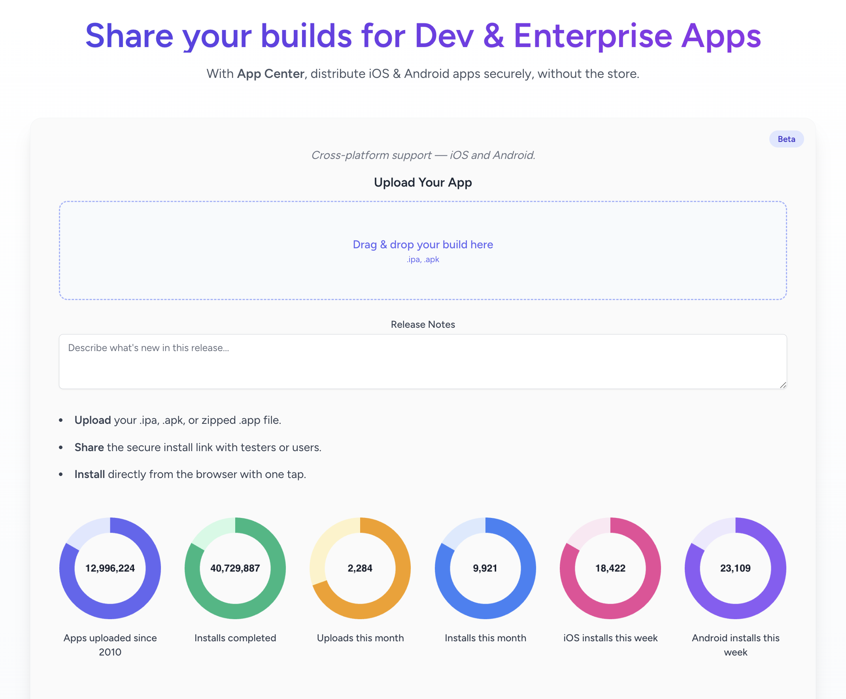The width and height of the screenshot is (846, 699).
Task: Click the 'iOS installs this week' label
Action: click(x=610, y=638)
